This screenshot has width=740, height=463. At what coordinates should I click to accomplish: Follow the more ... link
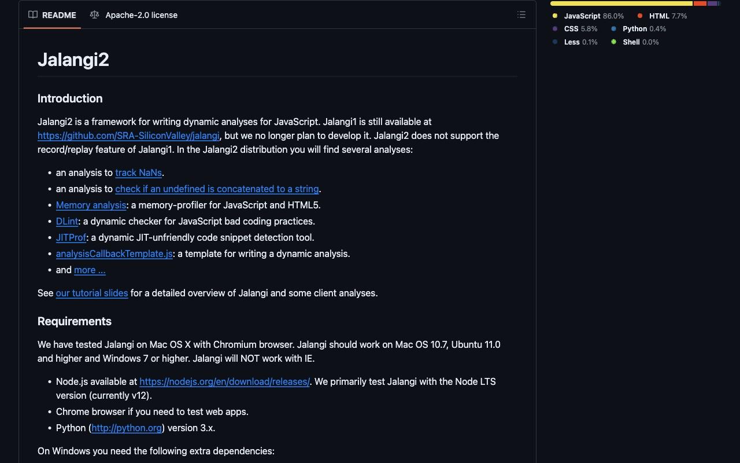[x=90, y=270]
